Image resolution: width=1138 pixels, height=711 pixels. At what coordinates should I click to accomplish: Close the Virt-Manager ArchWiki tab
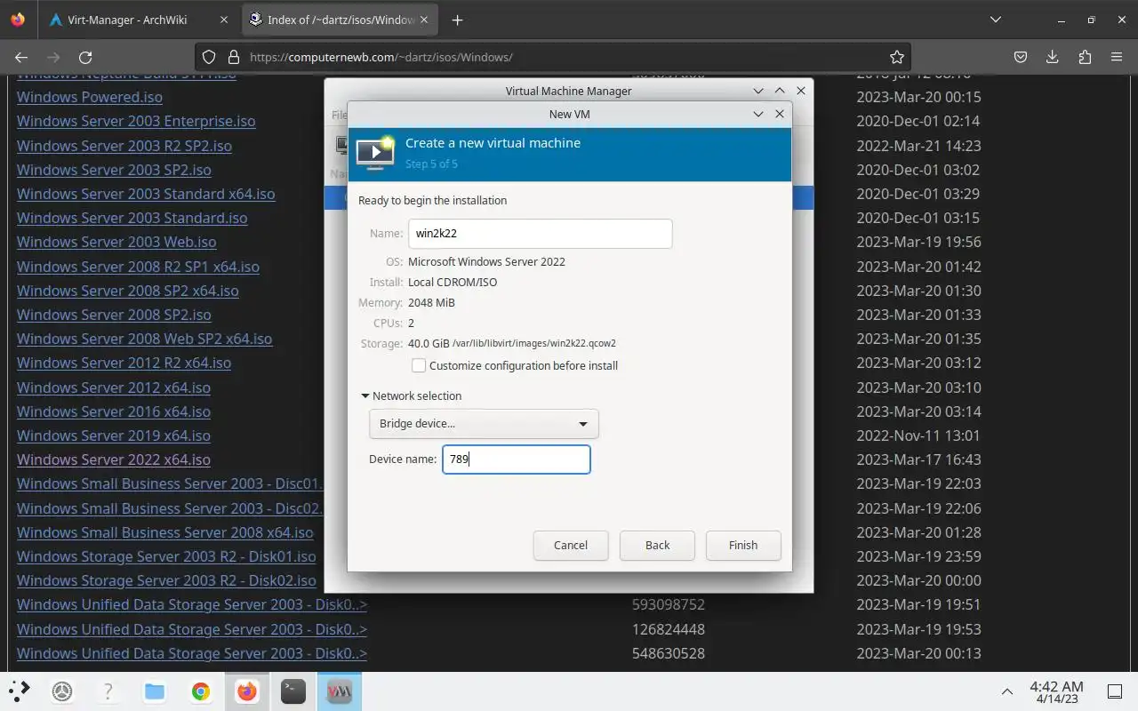[223, 20]
